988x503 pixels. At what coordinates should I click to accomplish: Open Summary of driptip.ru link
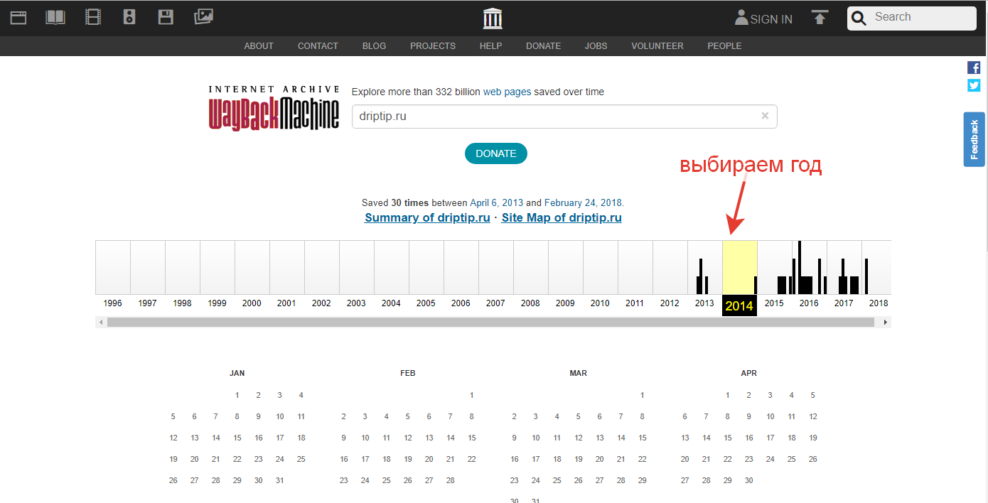427,218
